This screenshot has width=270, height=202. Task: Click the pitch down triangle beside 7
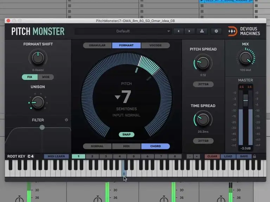tap(118, 97)
